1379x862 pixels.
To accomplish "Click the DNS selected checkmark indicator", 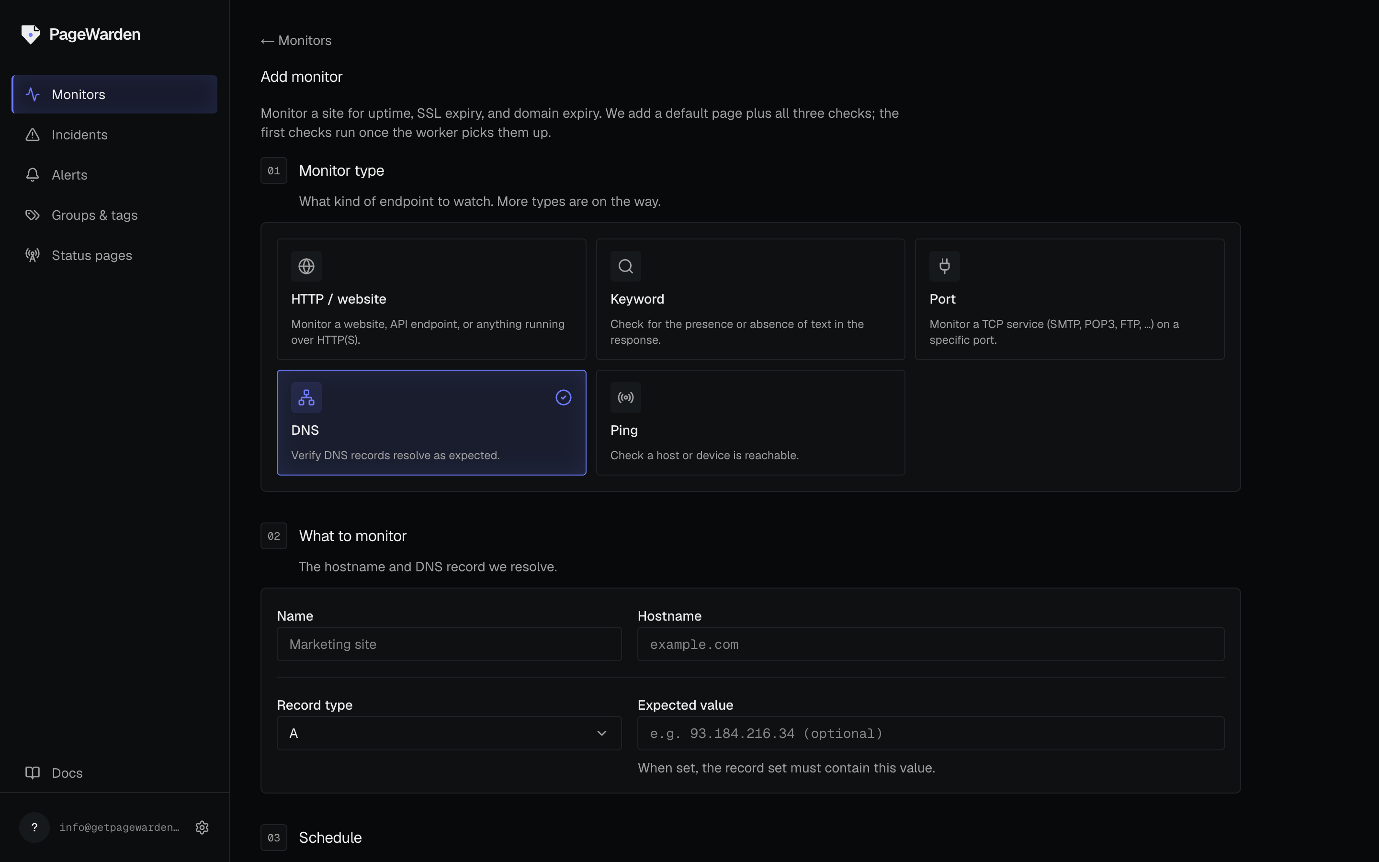I will pos(564,397).
